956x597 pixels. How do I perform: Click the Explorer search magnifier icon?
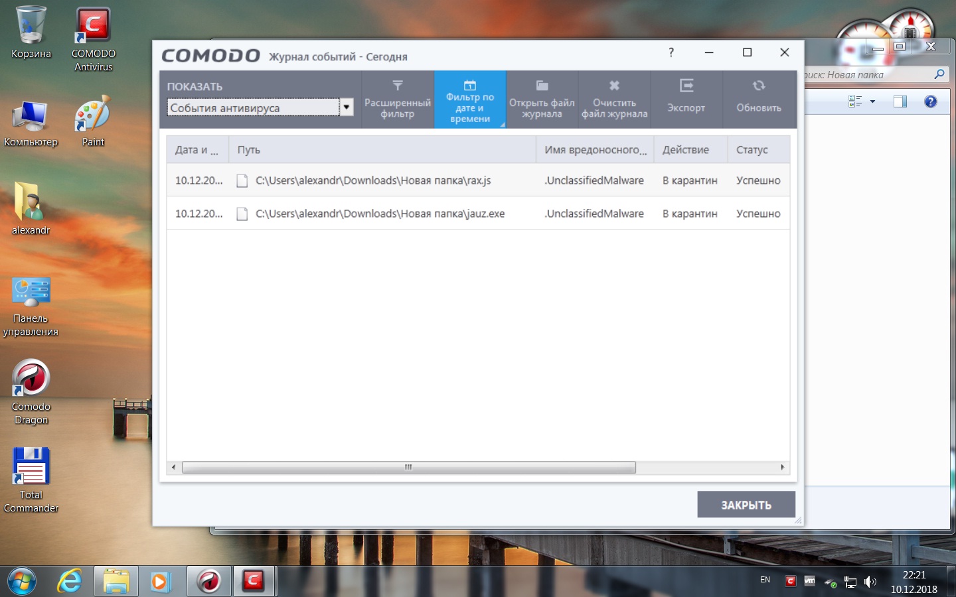click(x=939, y=74)
